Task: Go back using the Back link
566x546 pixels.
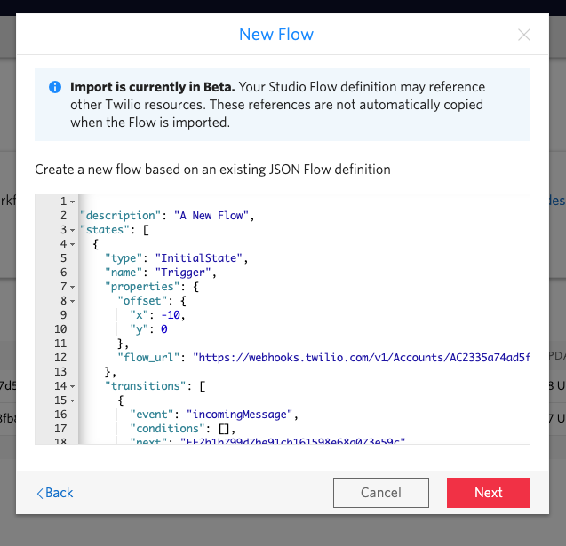Action: click(55, 493)
